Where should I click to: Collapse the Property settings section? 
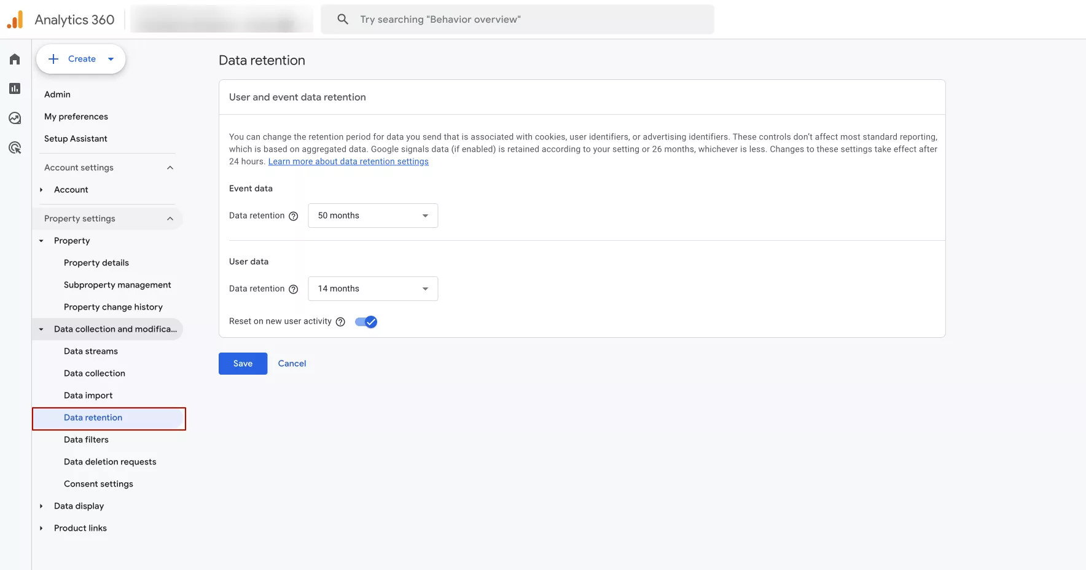click(x=170, y=219)
